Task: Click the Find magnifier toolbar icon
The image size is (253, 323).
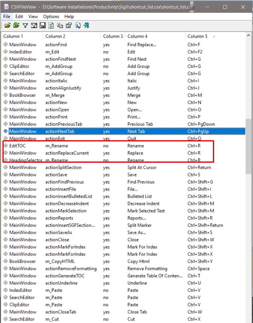Action: 77,26
